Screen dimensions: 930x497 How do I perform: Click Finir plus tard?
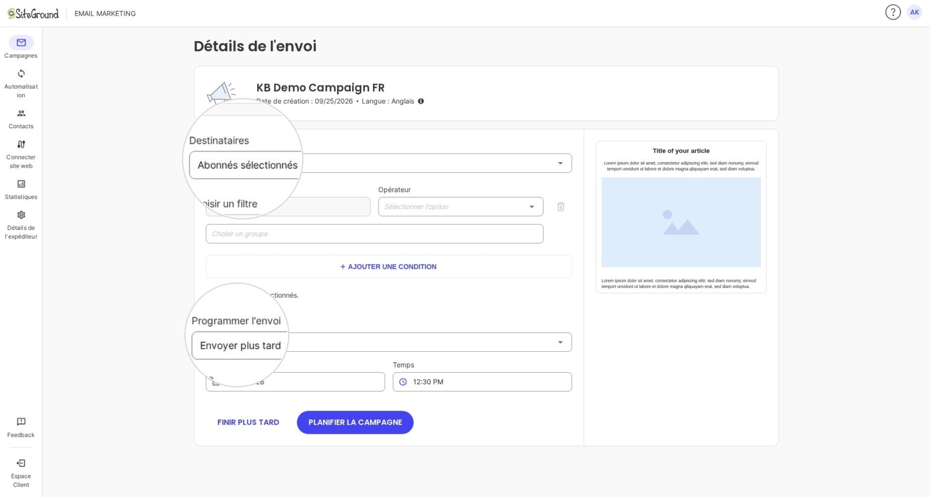point(248,422)
